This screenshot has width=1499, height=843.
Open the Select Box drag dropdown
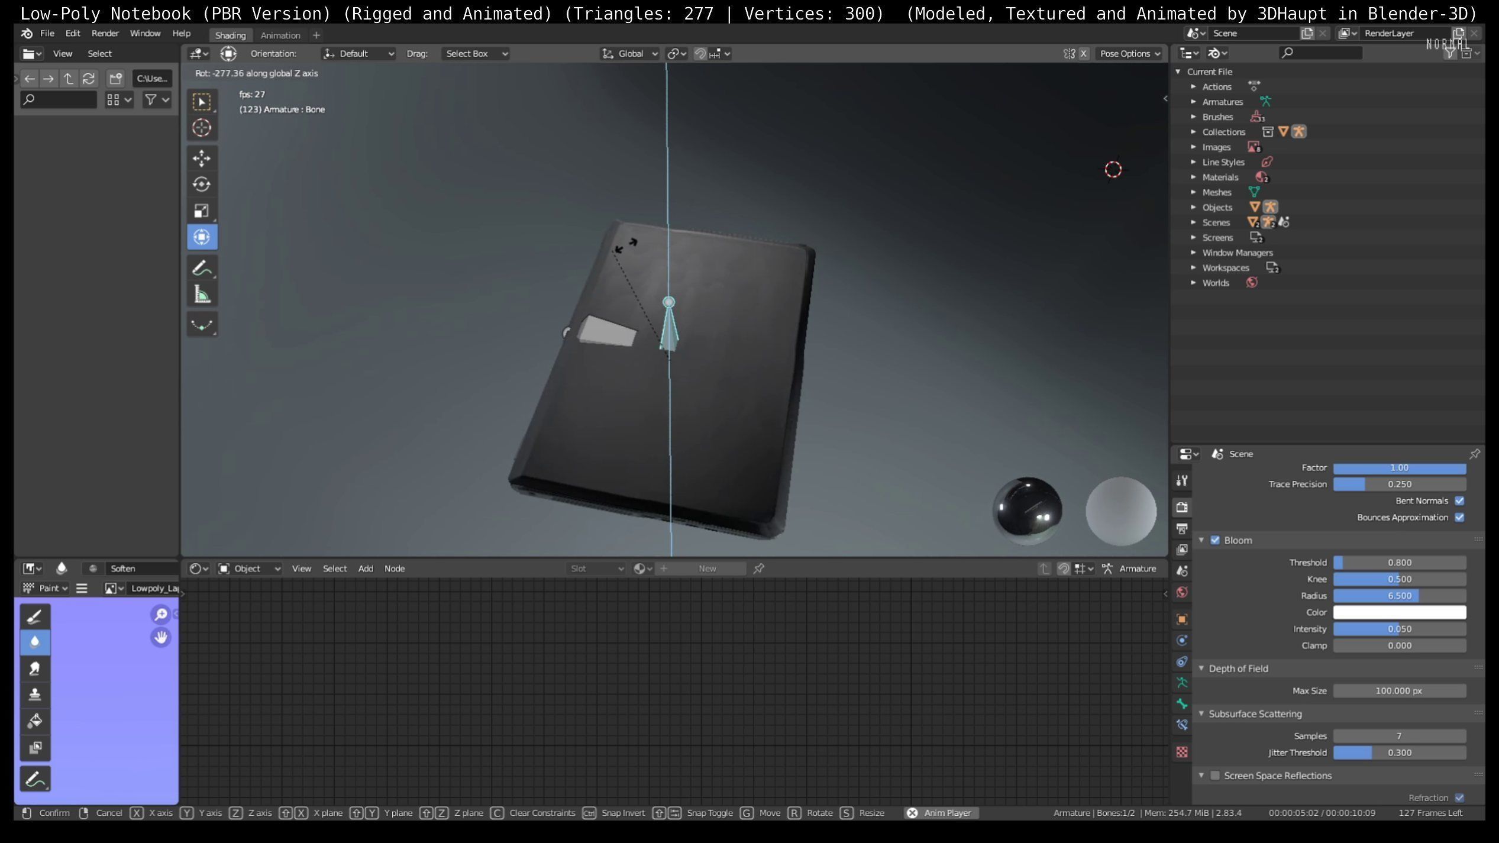tap(476, 54)
